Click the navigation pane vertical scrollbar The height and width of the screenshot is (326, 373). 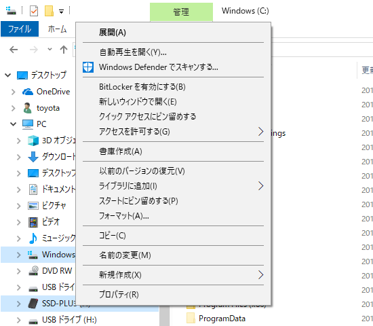point(165,316)
